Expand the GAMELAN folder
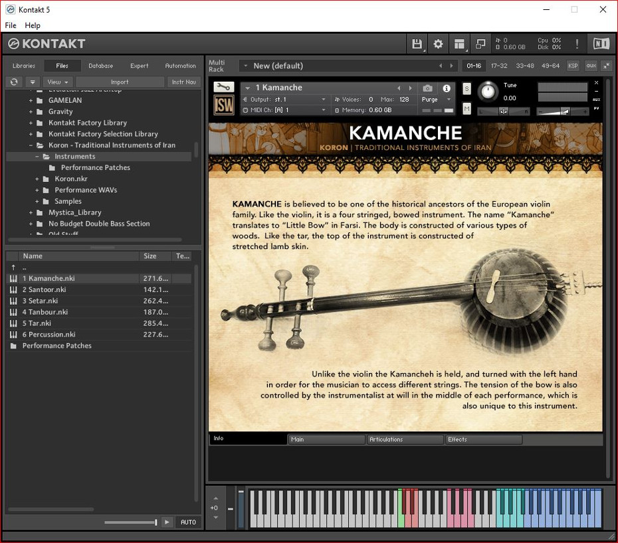 31,100
